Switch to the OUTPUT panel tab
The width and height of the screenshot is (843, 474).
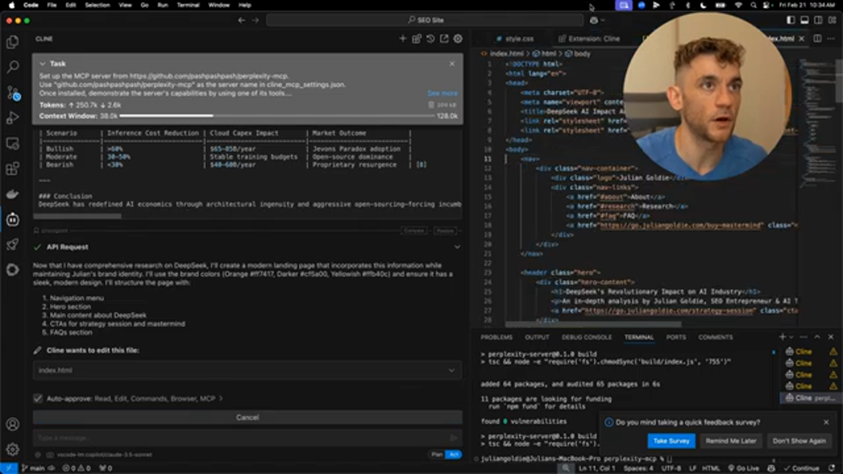[537, 337]
